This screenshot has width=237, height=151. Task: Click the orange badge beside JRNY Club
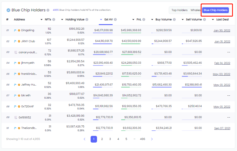[x=19, y=41]
